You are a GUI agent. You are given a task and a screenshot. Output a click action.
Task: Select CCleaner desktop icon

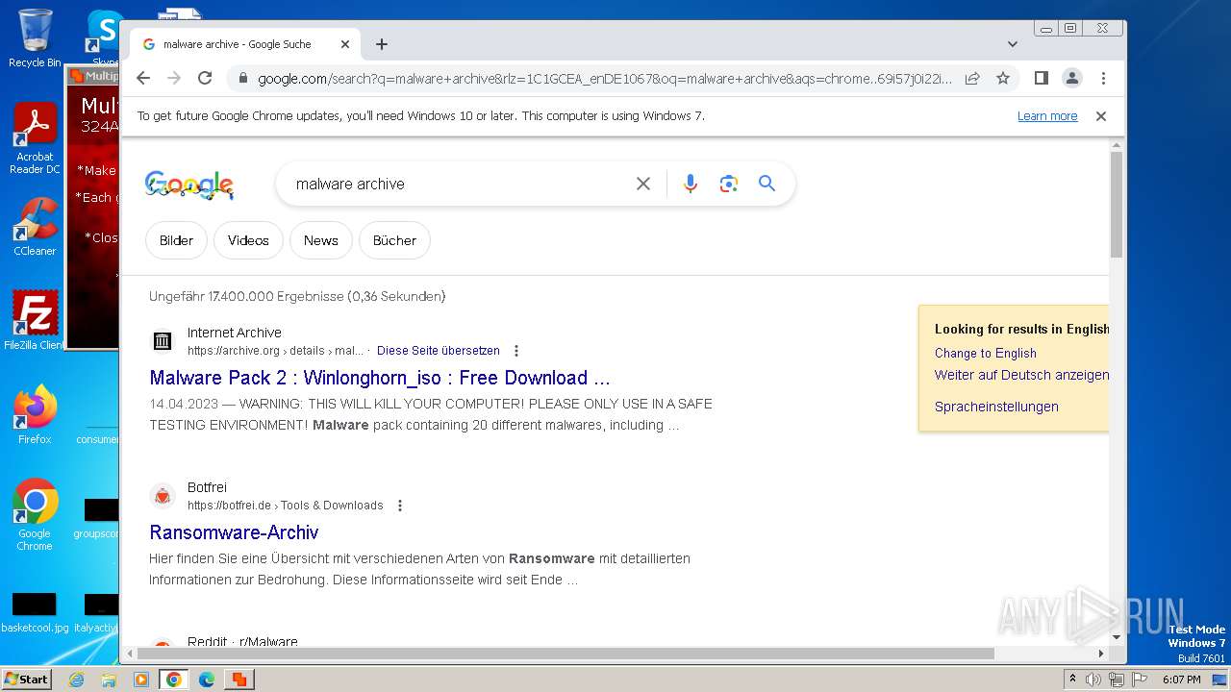coord(35,227)
